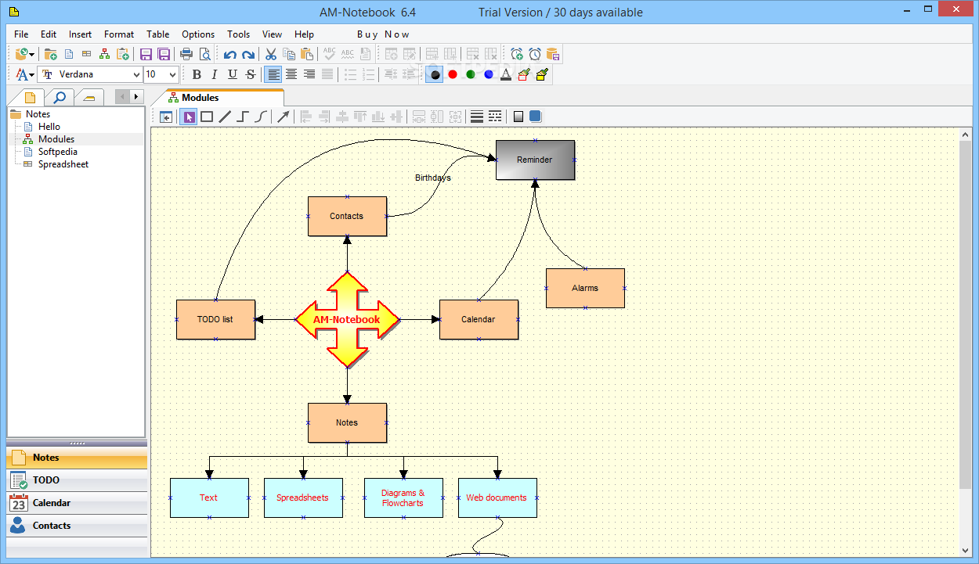Select the rectangle shape tool
The height and width of the screenshot is (564, 979).
[207, 117]
